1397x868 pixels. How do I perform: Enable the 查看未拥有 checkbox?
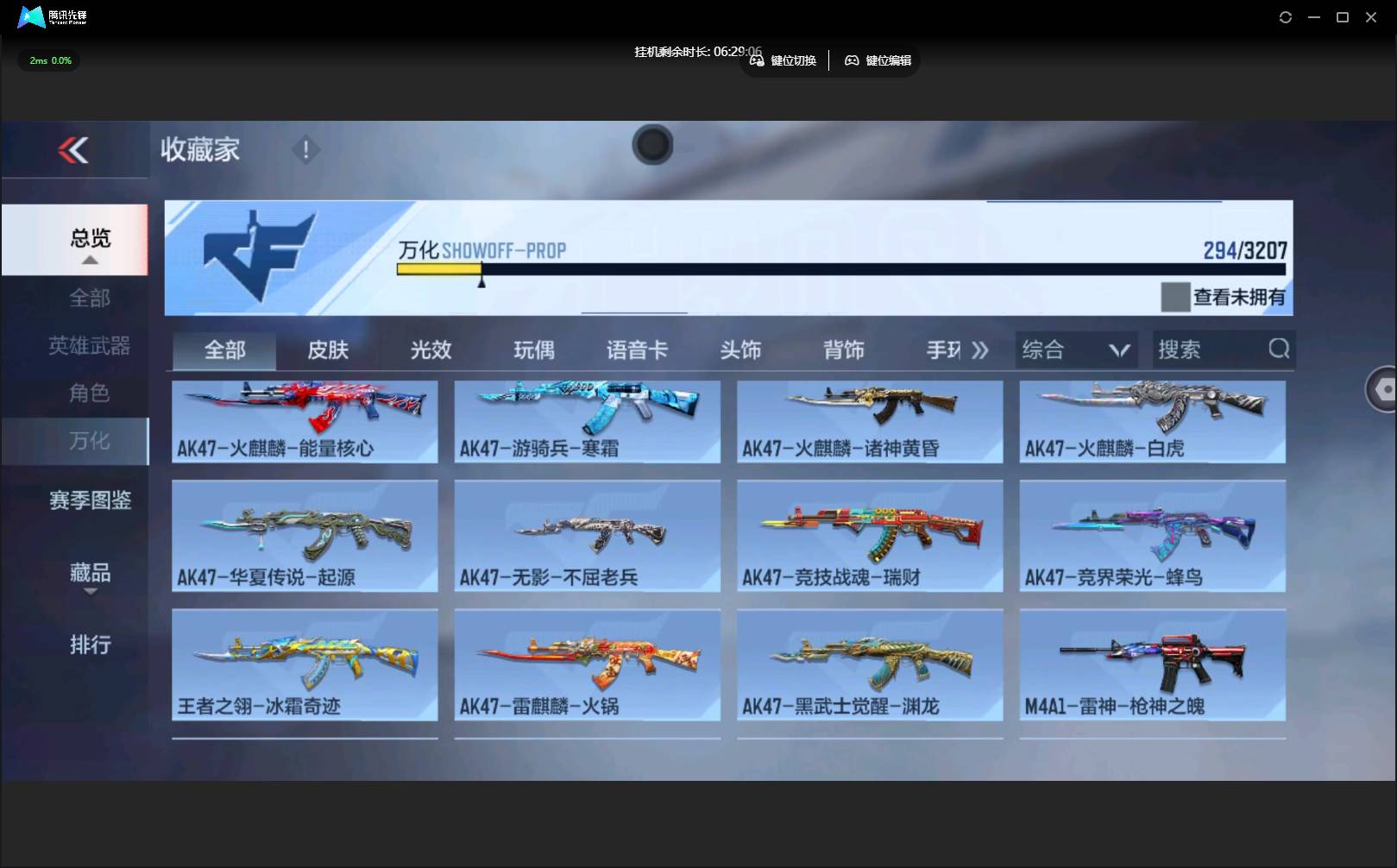click(x=1175, y=297)
